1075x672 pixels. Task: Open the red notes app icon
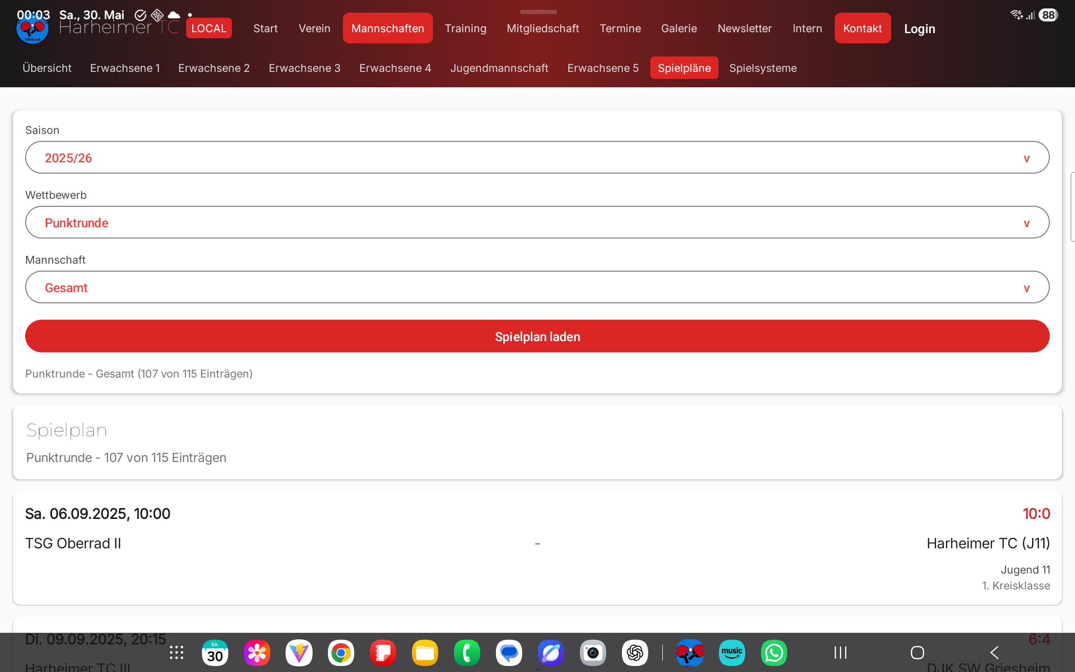point(383,652)
